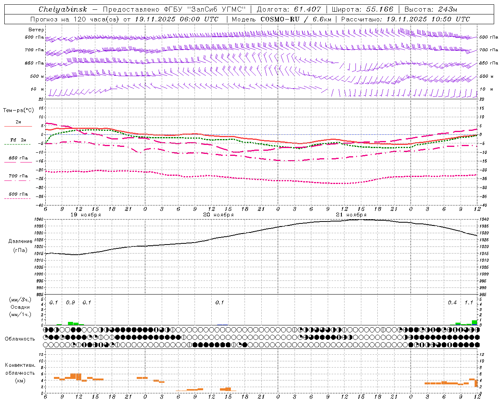Viewport: 500px width, 400px height.
Task: Click the '0.4' precipitation amount value
Action: (452, 303)
